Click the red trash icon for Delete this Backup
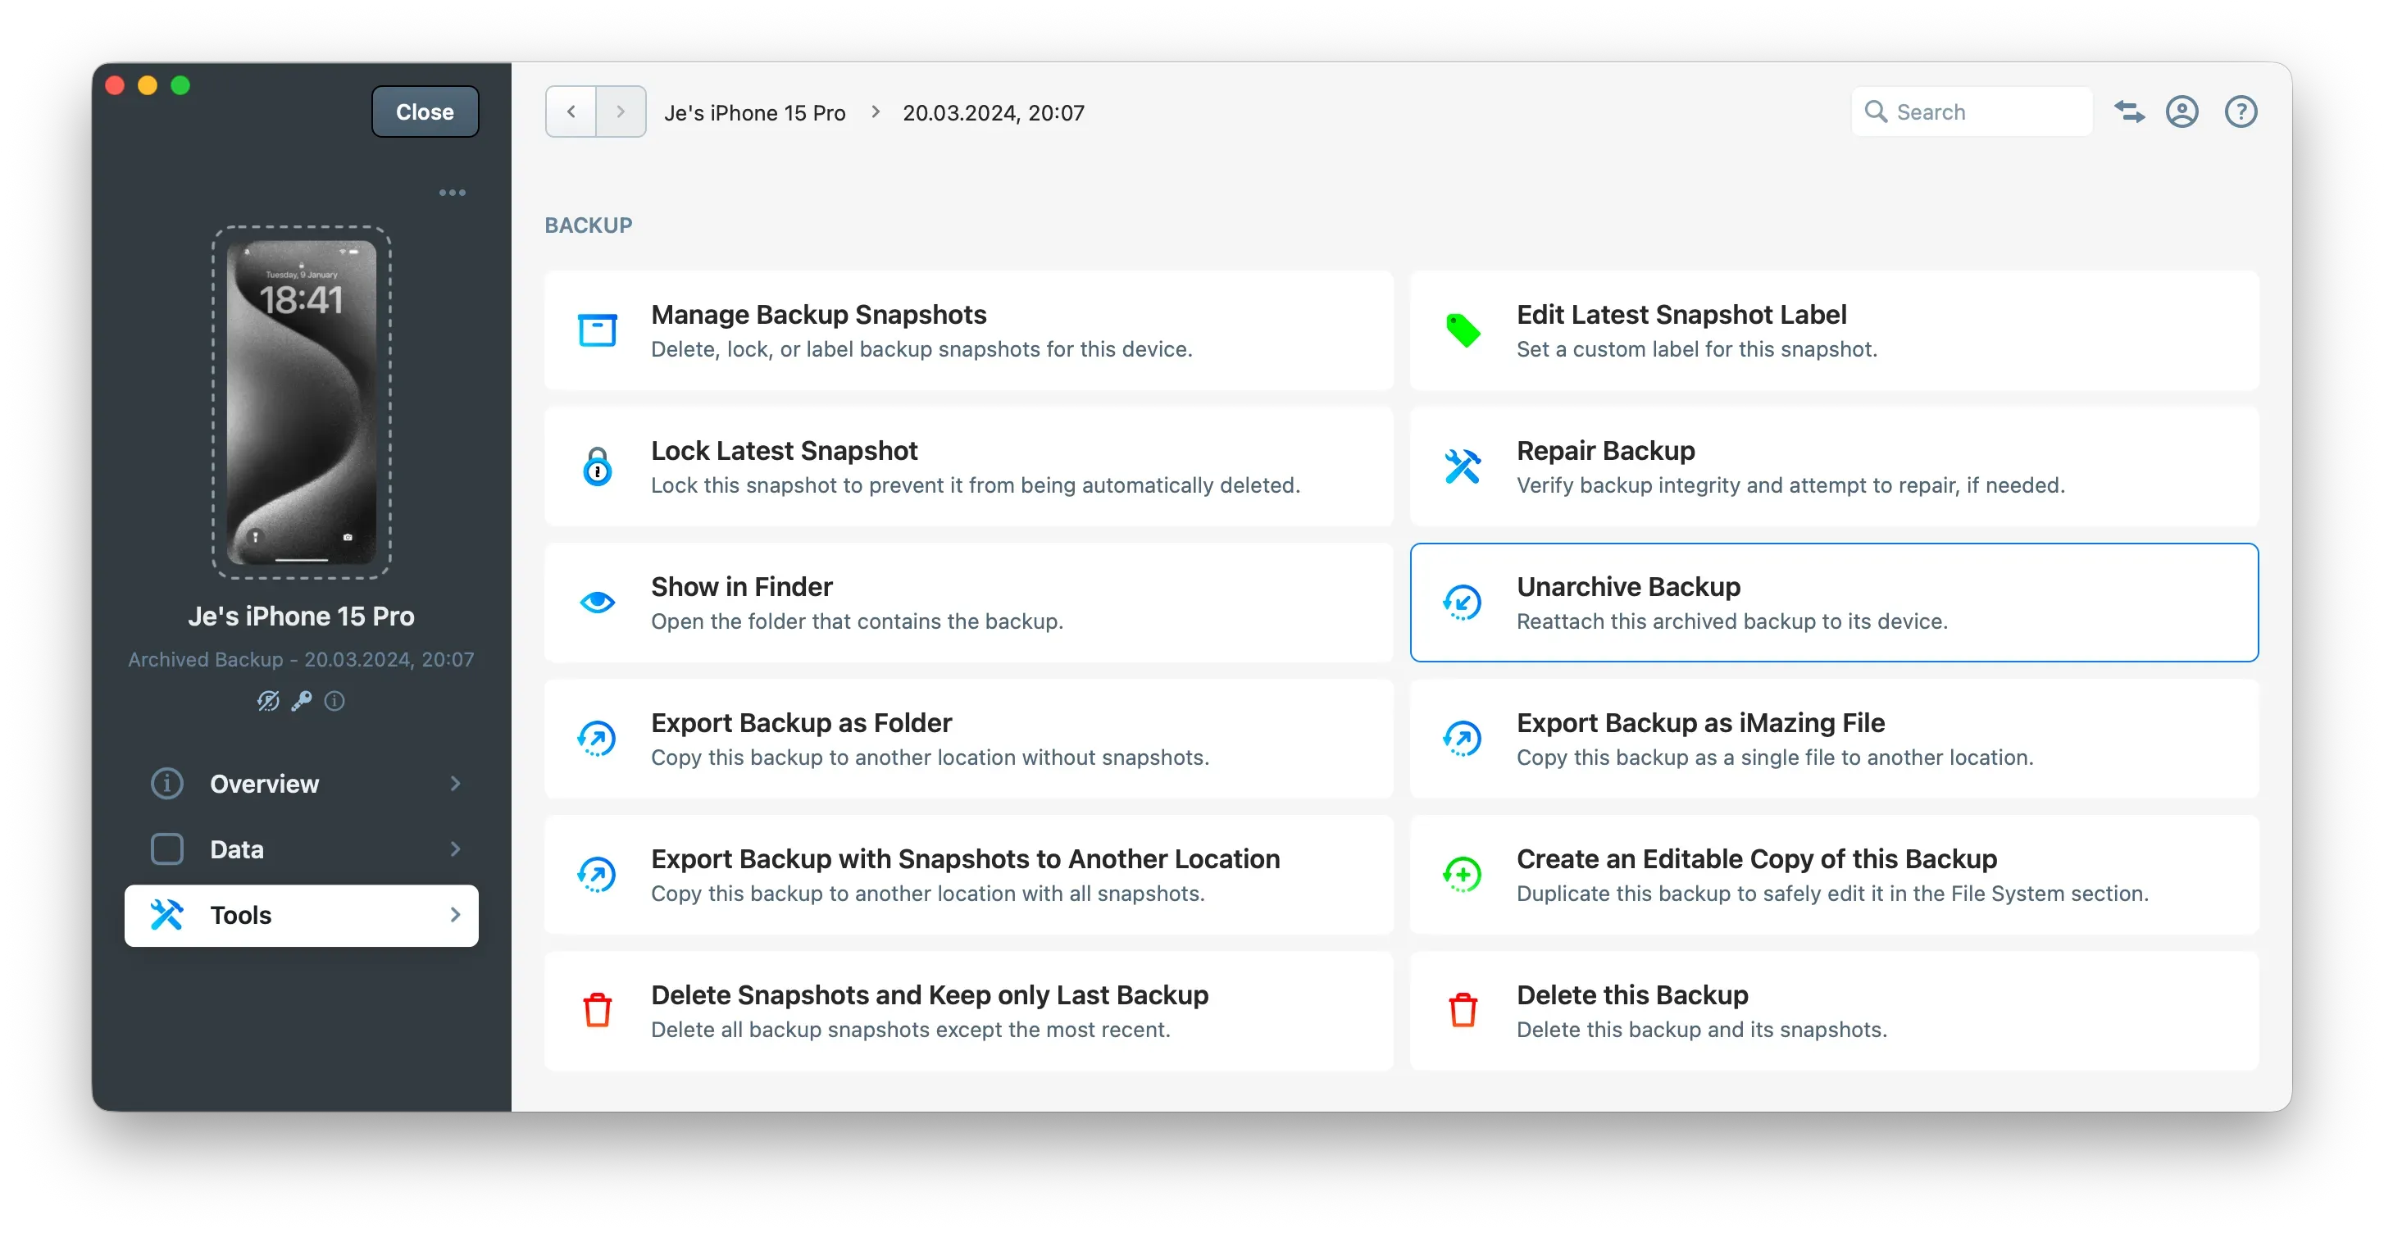Image resolution: width=2384 pixels, height=1233 pixels. pos(1463,1009)
